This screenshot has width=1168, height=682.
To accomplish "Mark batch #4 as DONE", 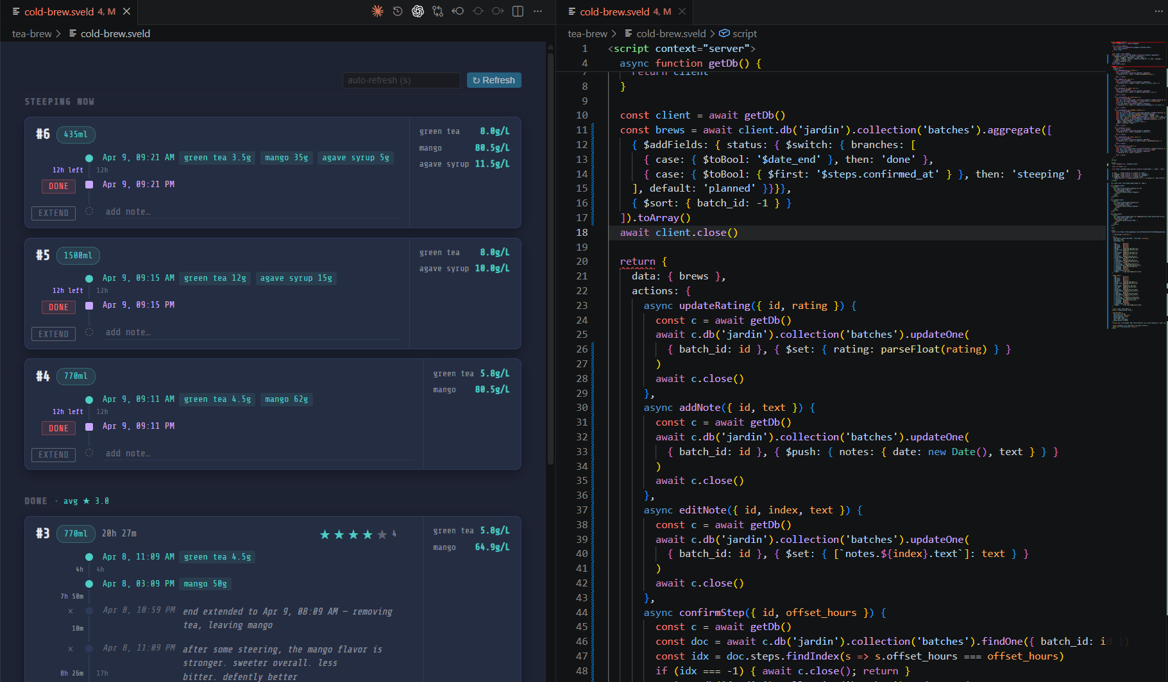I will coord(58,428).
